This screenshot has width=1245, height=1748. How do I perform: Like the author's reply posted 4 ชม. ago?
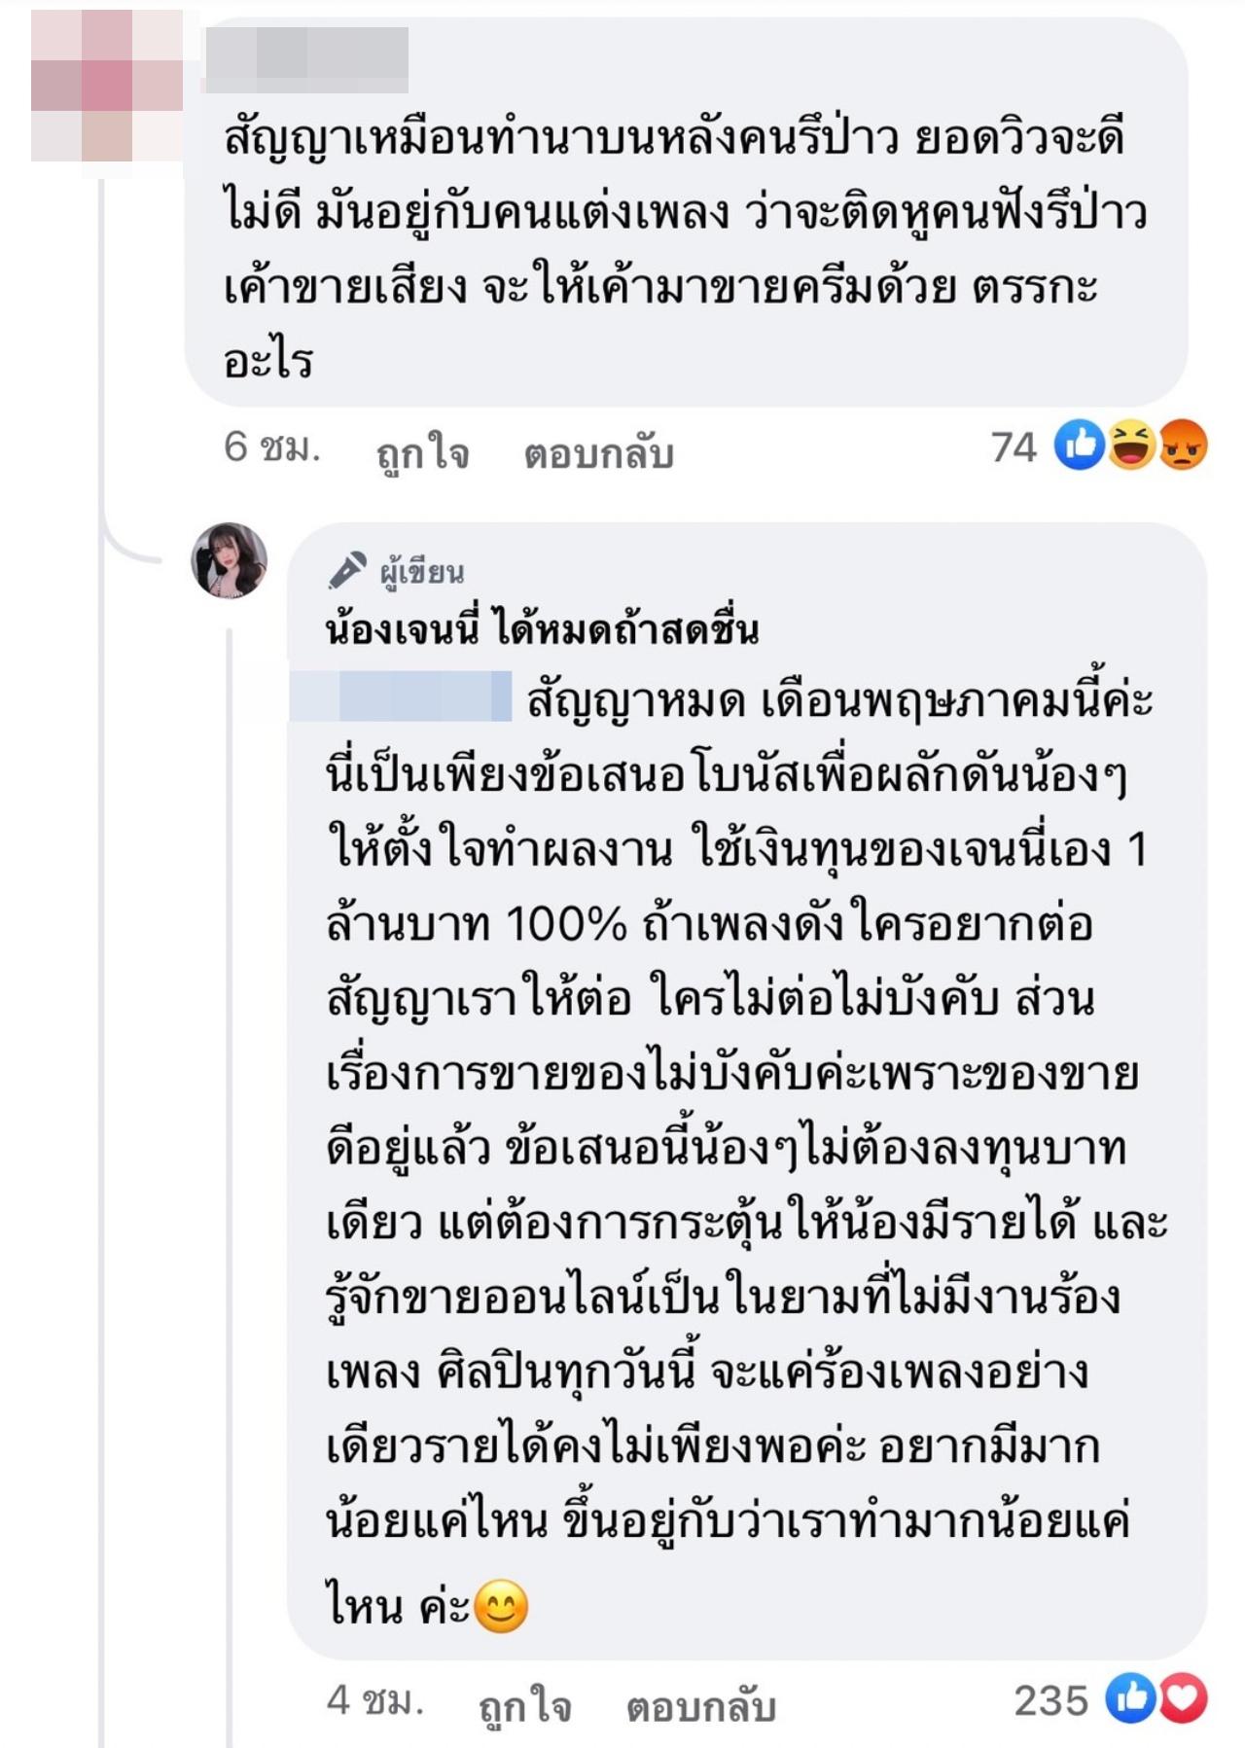click(525, 1705)
